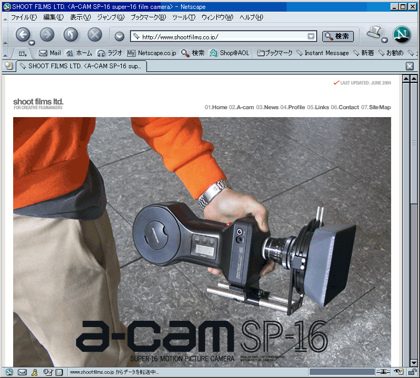Click the 06.Contact link
Image resolution: width=420 pixels, height=378 pixels.
click(x=345, y=107)
